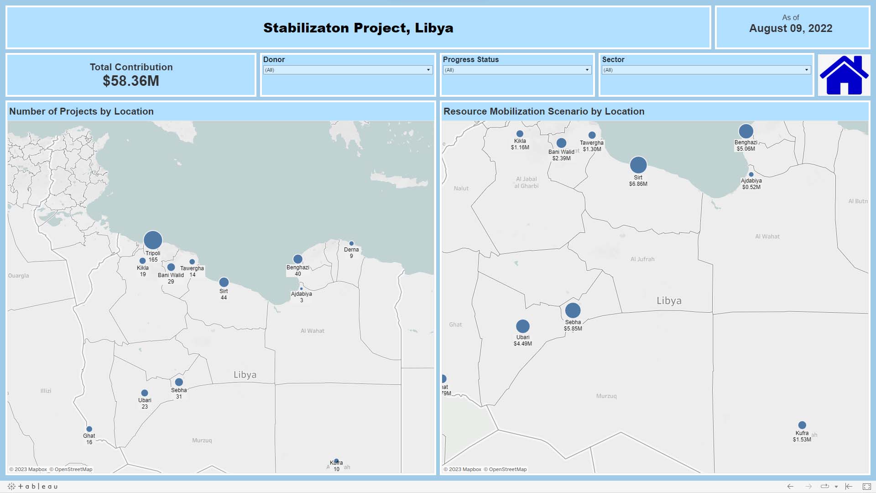876x493 pixels.
Task: Select the Kufra $1.53M marker
Action: [x=802, y=425]
